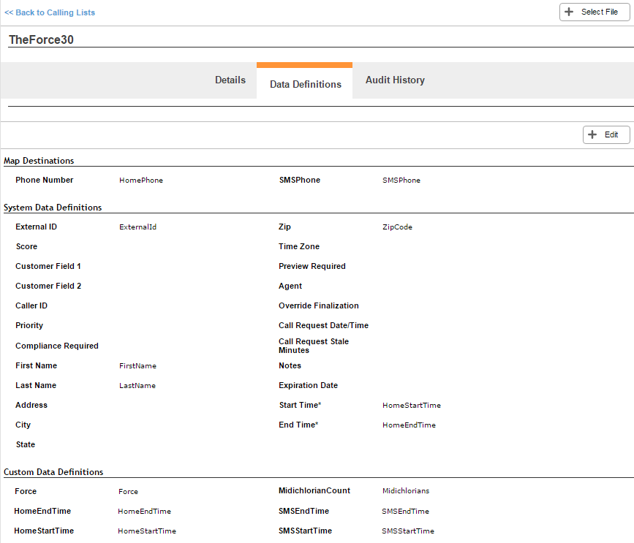Click the Zip label
The height and width of the screenshot is (543, 634).
pos(284,227)
